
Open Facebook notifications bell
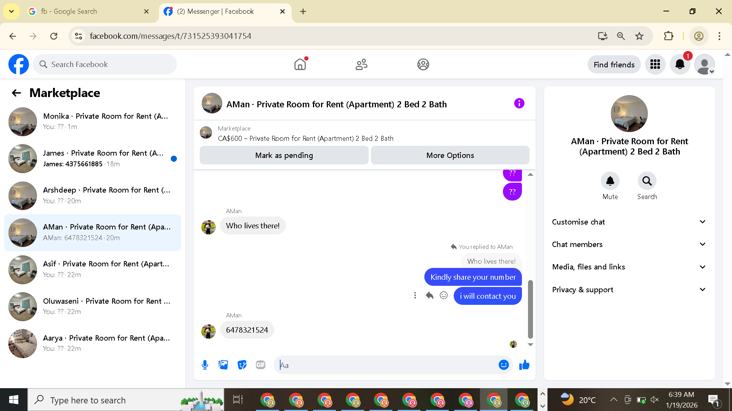click(680, 64)
